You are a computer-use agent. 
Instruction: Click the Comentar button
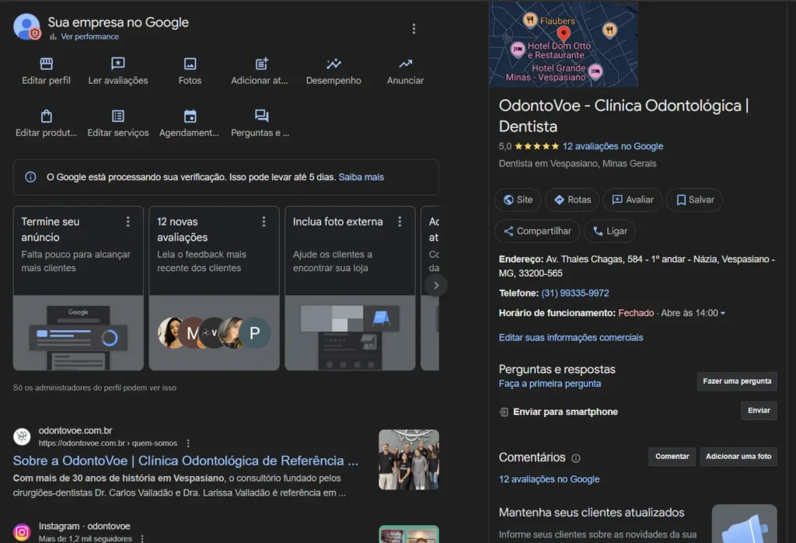click(672, 457)
